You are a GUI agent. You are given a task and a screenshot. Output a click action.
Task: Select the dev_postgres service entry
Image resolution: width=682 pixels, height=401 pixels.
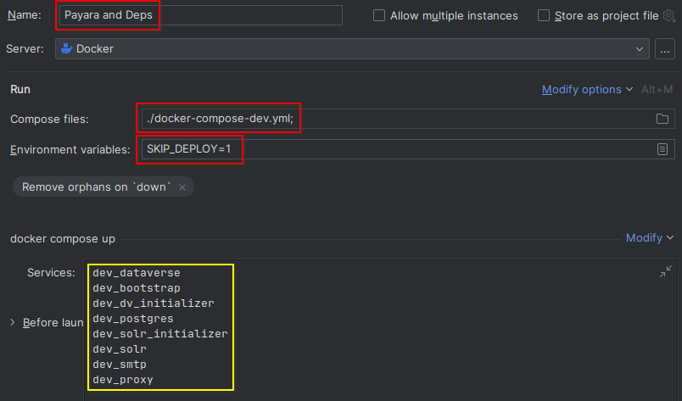pos(133,319)
